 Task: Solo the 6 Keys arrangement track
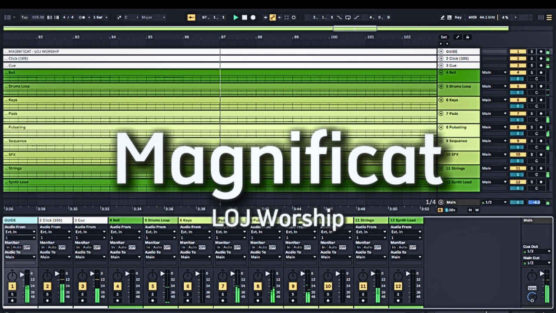coord(531,100)
